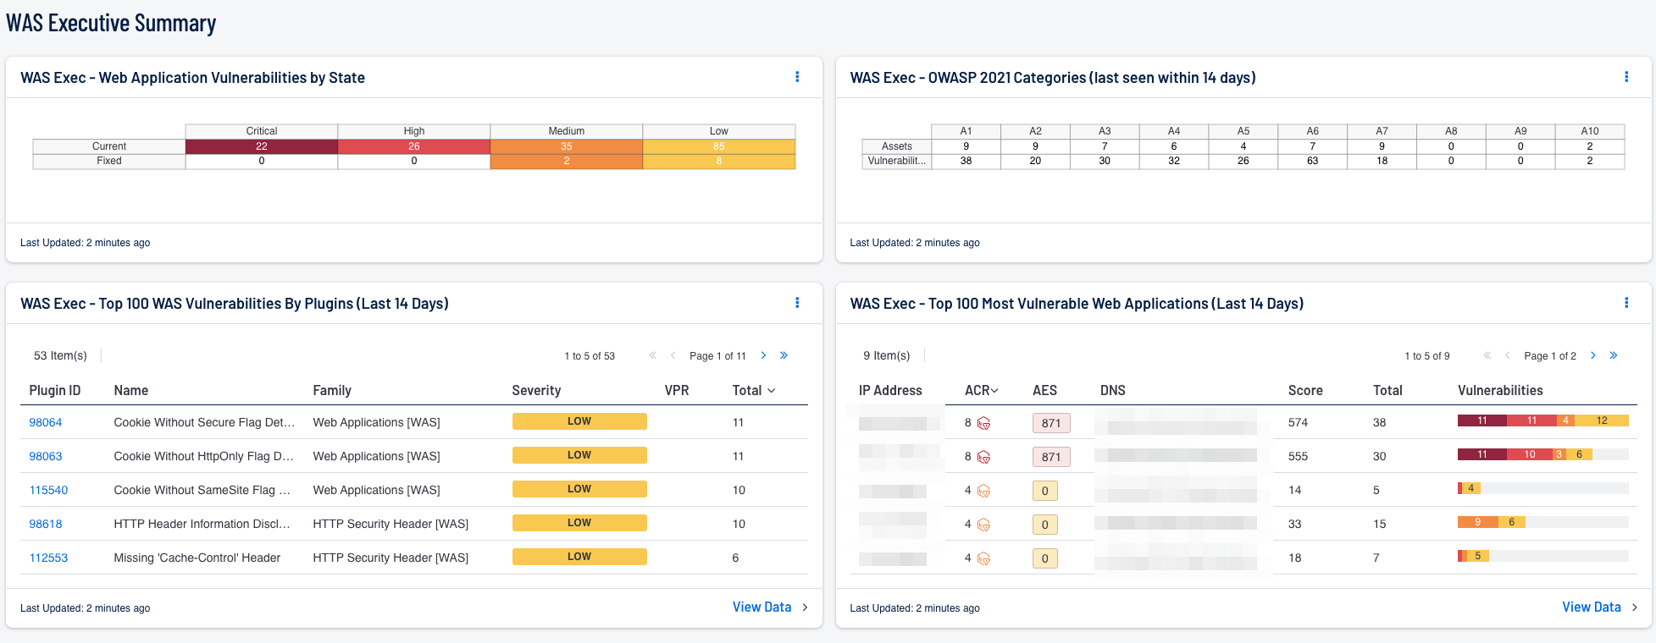1656x643 pixels.
Task: Sort web applications table by ACR column
Action: (982, 390)
